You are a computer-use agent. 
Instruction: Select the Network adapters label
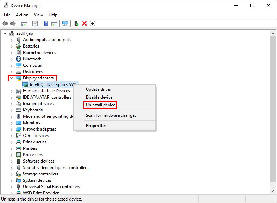coord(40,129)
